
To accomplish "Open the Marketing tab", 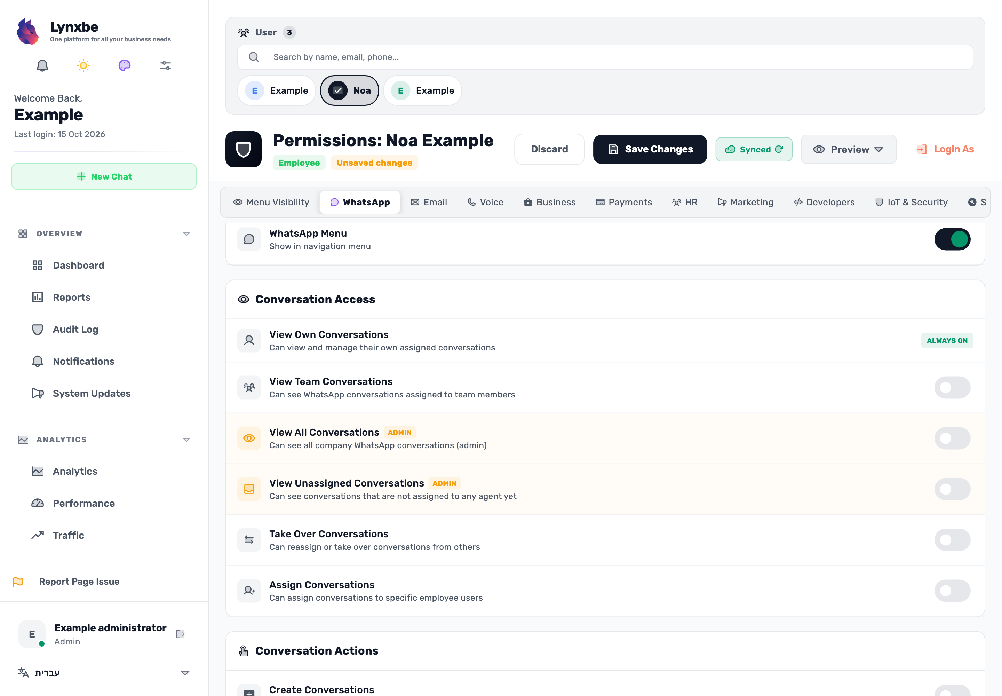I will click(746, 202).
